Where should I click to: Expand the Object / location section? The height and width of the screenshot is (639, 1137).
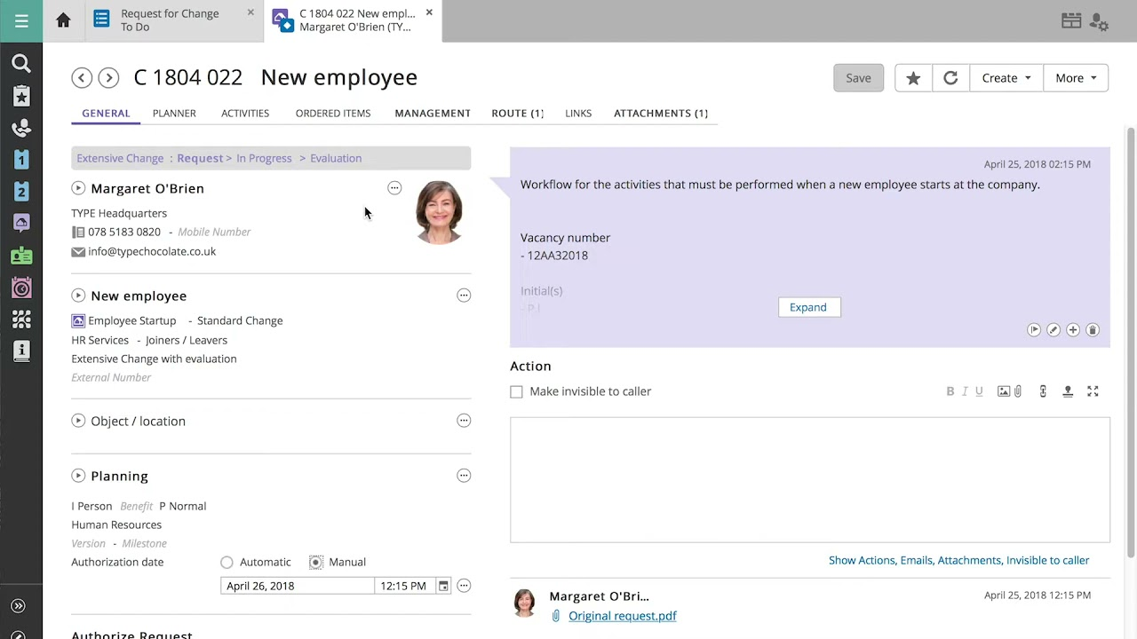78,421
